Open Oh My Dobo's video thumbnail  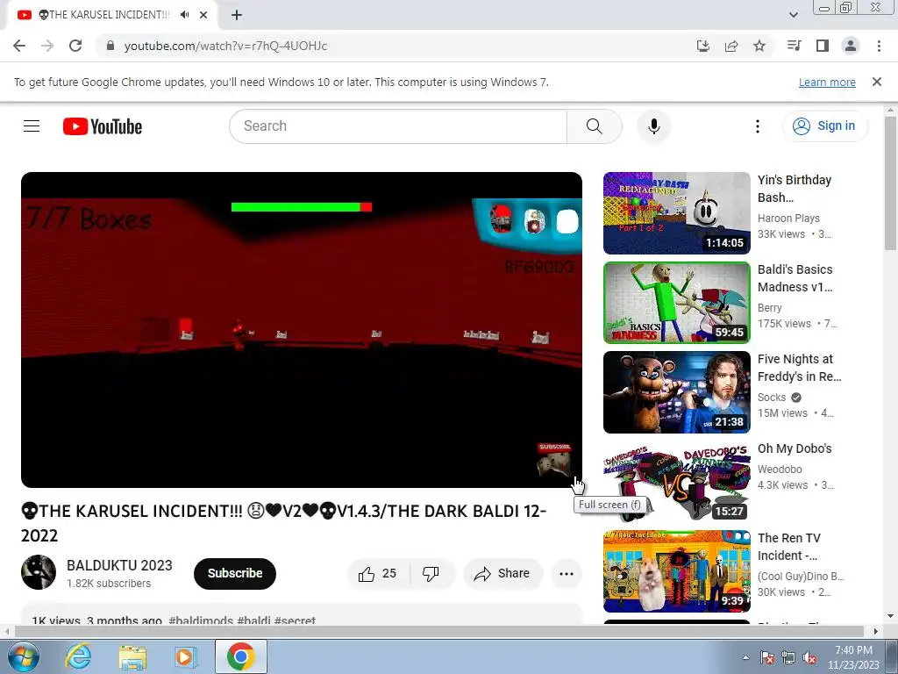[x=676, y=482]
